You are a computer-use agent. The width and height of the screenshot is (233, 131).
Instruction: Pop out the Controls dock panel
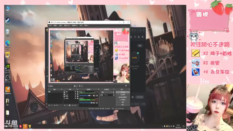(x=129, y=89)
